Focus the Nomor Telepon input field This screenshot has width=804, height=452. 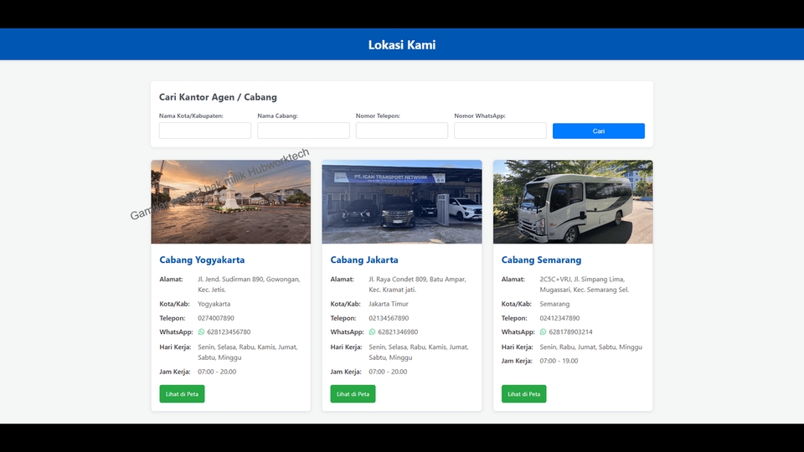402,131
